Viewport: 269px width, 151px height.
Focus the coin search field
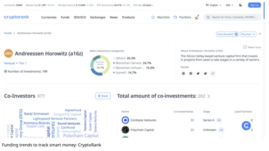tap(232, 17)
